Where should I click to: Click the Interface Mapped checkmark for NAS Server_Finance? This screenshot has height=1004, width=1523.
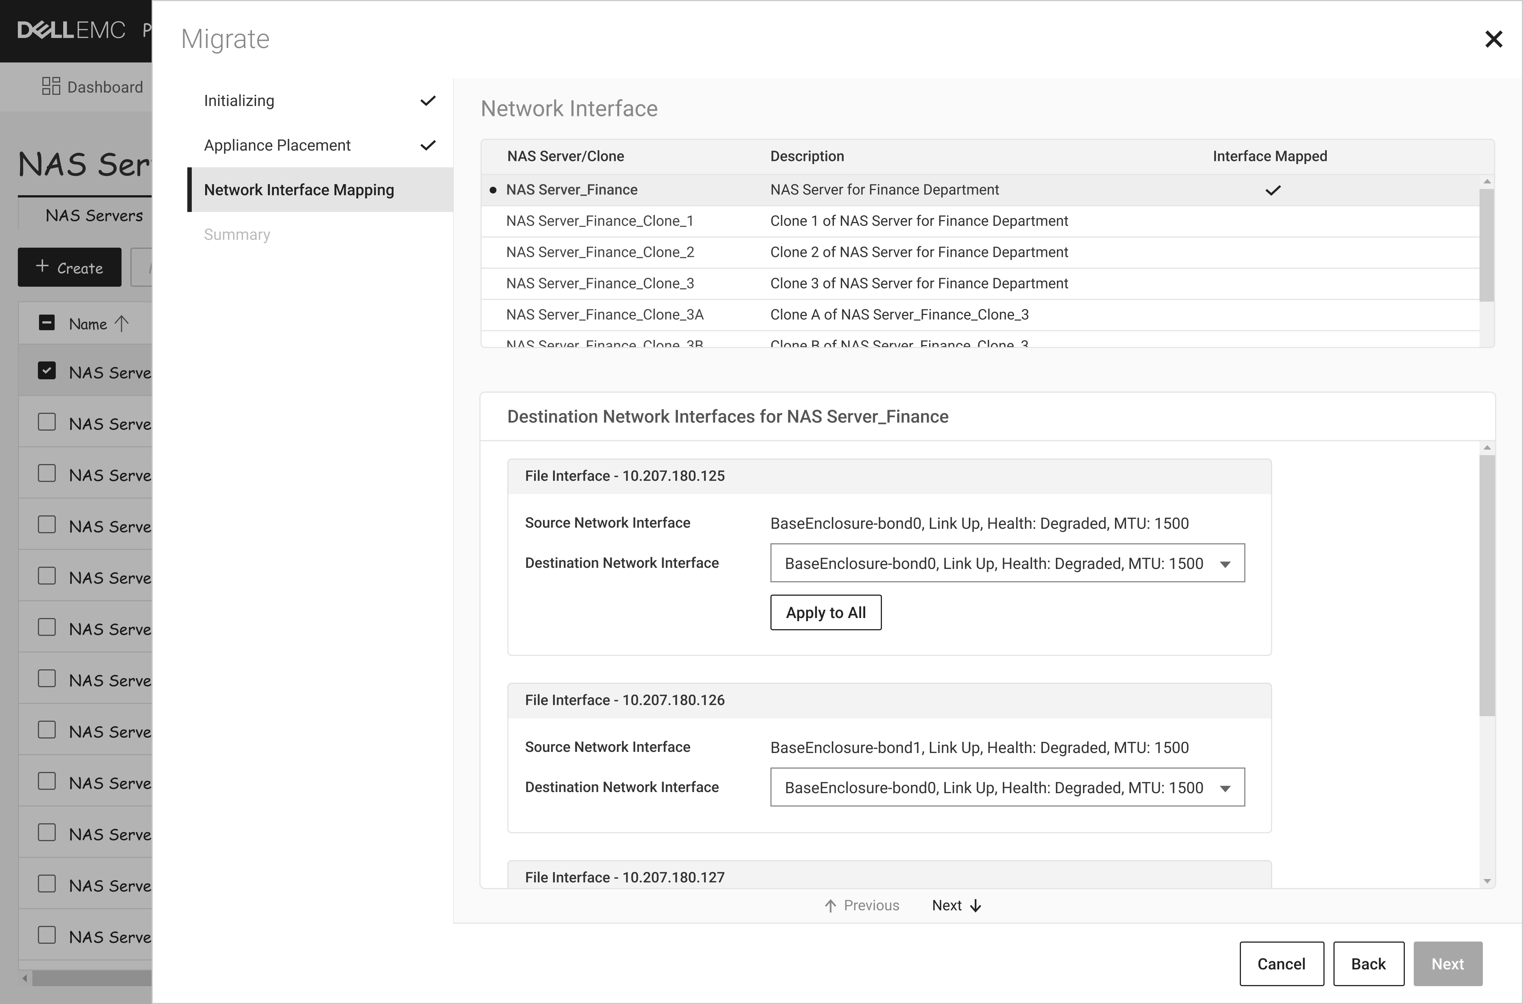point(1273,190)
